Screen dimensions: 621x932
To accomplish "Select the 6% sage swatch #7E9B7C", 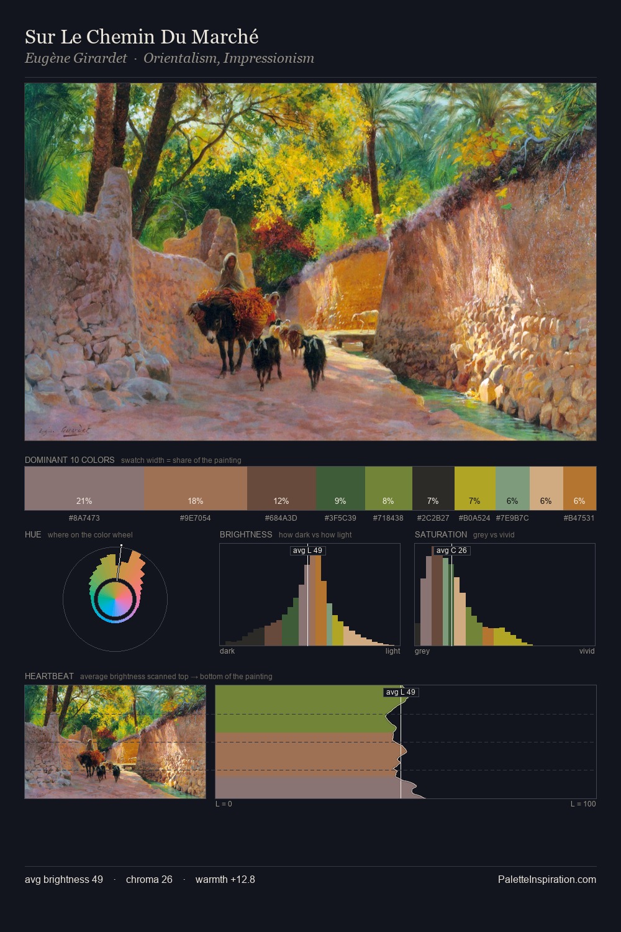I will coord(512,488).
